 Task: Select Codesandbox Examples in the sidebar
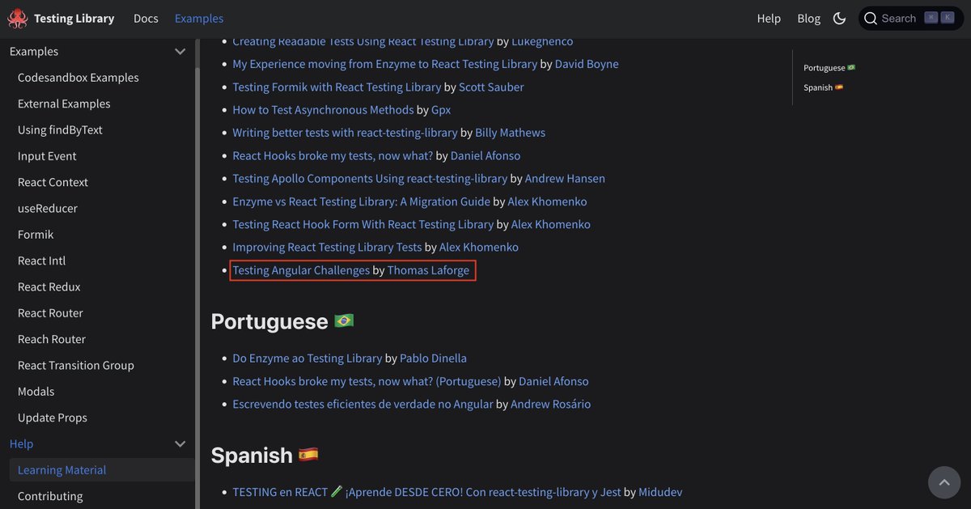click(x=78, y=78)
